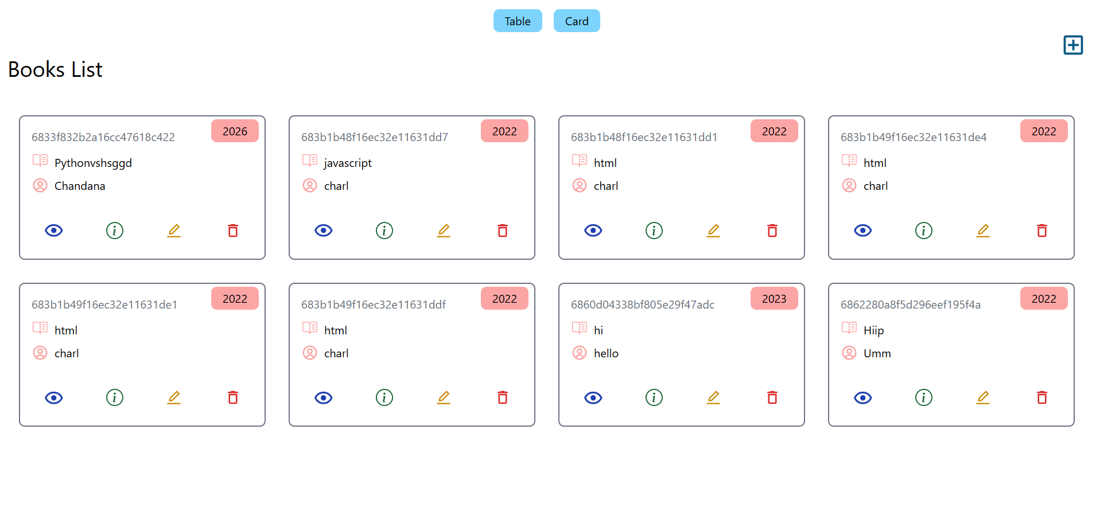View the javascript book via eye icon
Screen dimensions: 1096x515
pos(324,231)
